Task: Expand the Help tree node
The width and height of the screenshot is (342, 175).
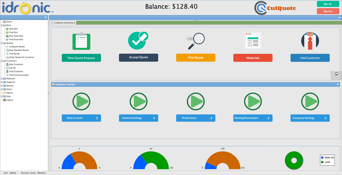Action: click(2, 96)
